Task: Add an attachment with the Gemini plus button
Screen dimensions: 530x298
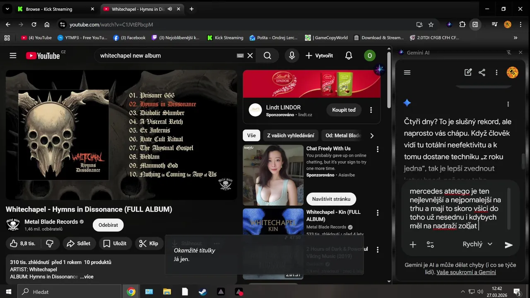Action: 413,245
